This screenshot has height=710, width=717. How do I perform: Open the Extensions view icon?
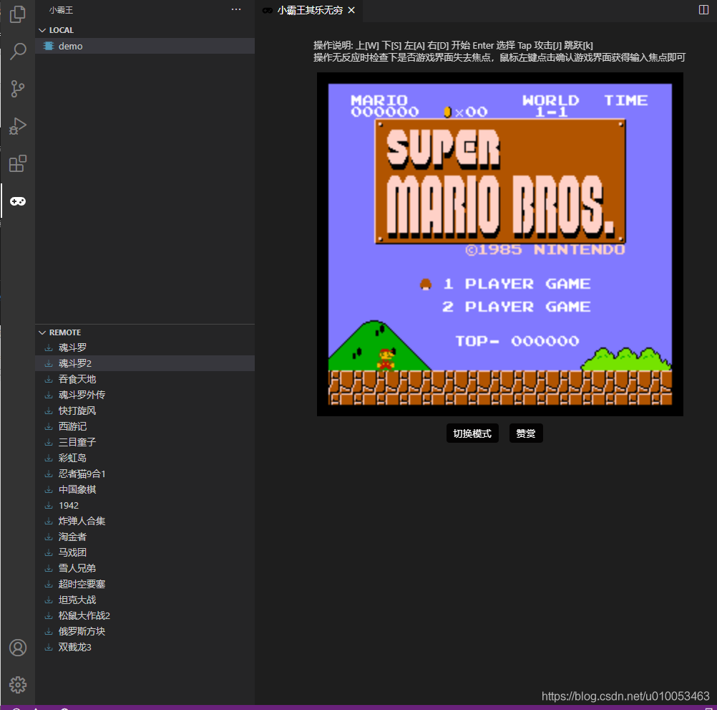(x=17, y=164)
